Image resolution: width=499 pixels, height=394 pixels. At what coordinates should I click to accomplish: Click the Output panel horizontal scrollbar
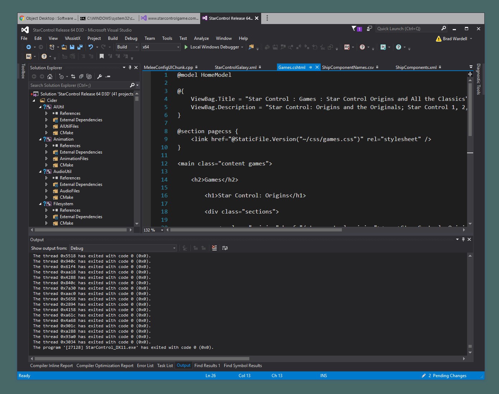[x=142, y=358]
